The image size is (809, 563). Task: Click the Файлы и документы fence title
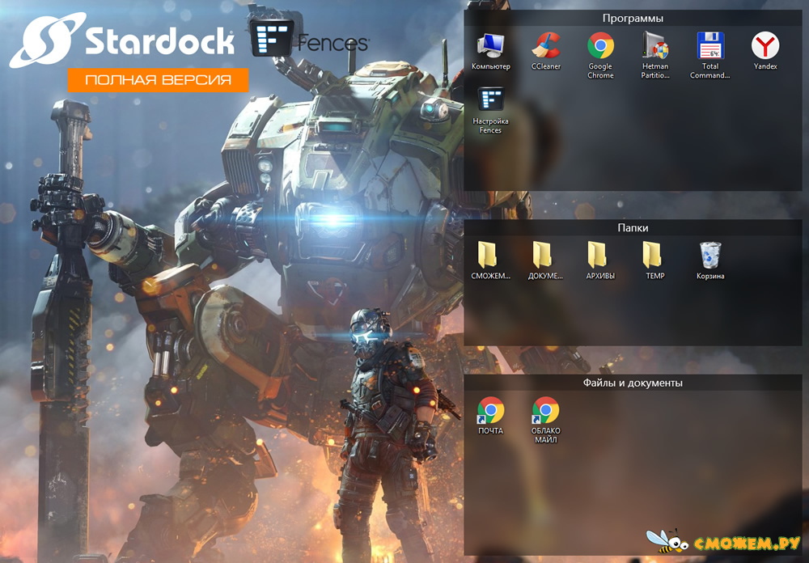coord(633,383)
